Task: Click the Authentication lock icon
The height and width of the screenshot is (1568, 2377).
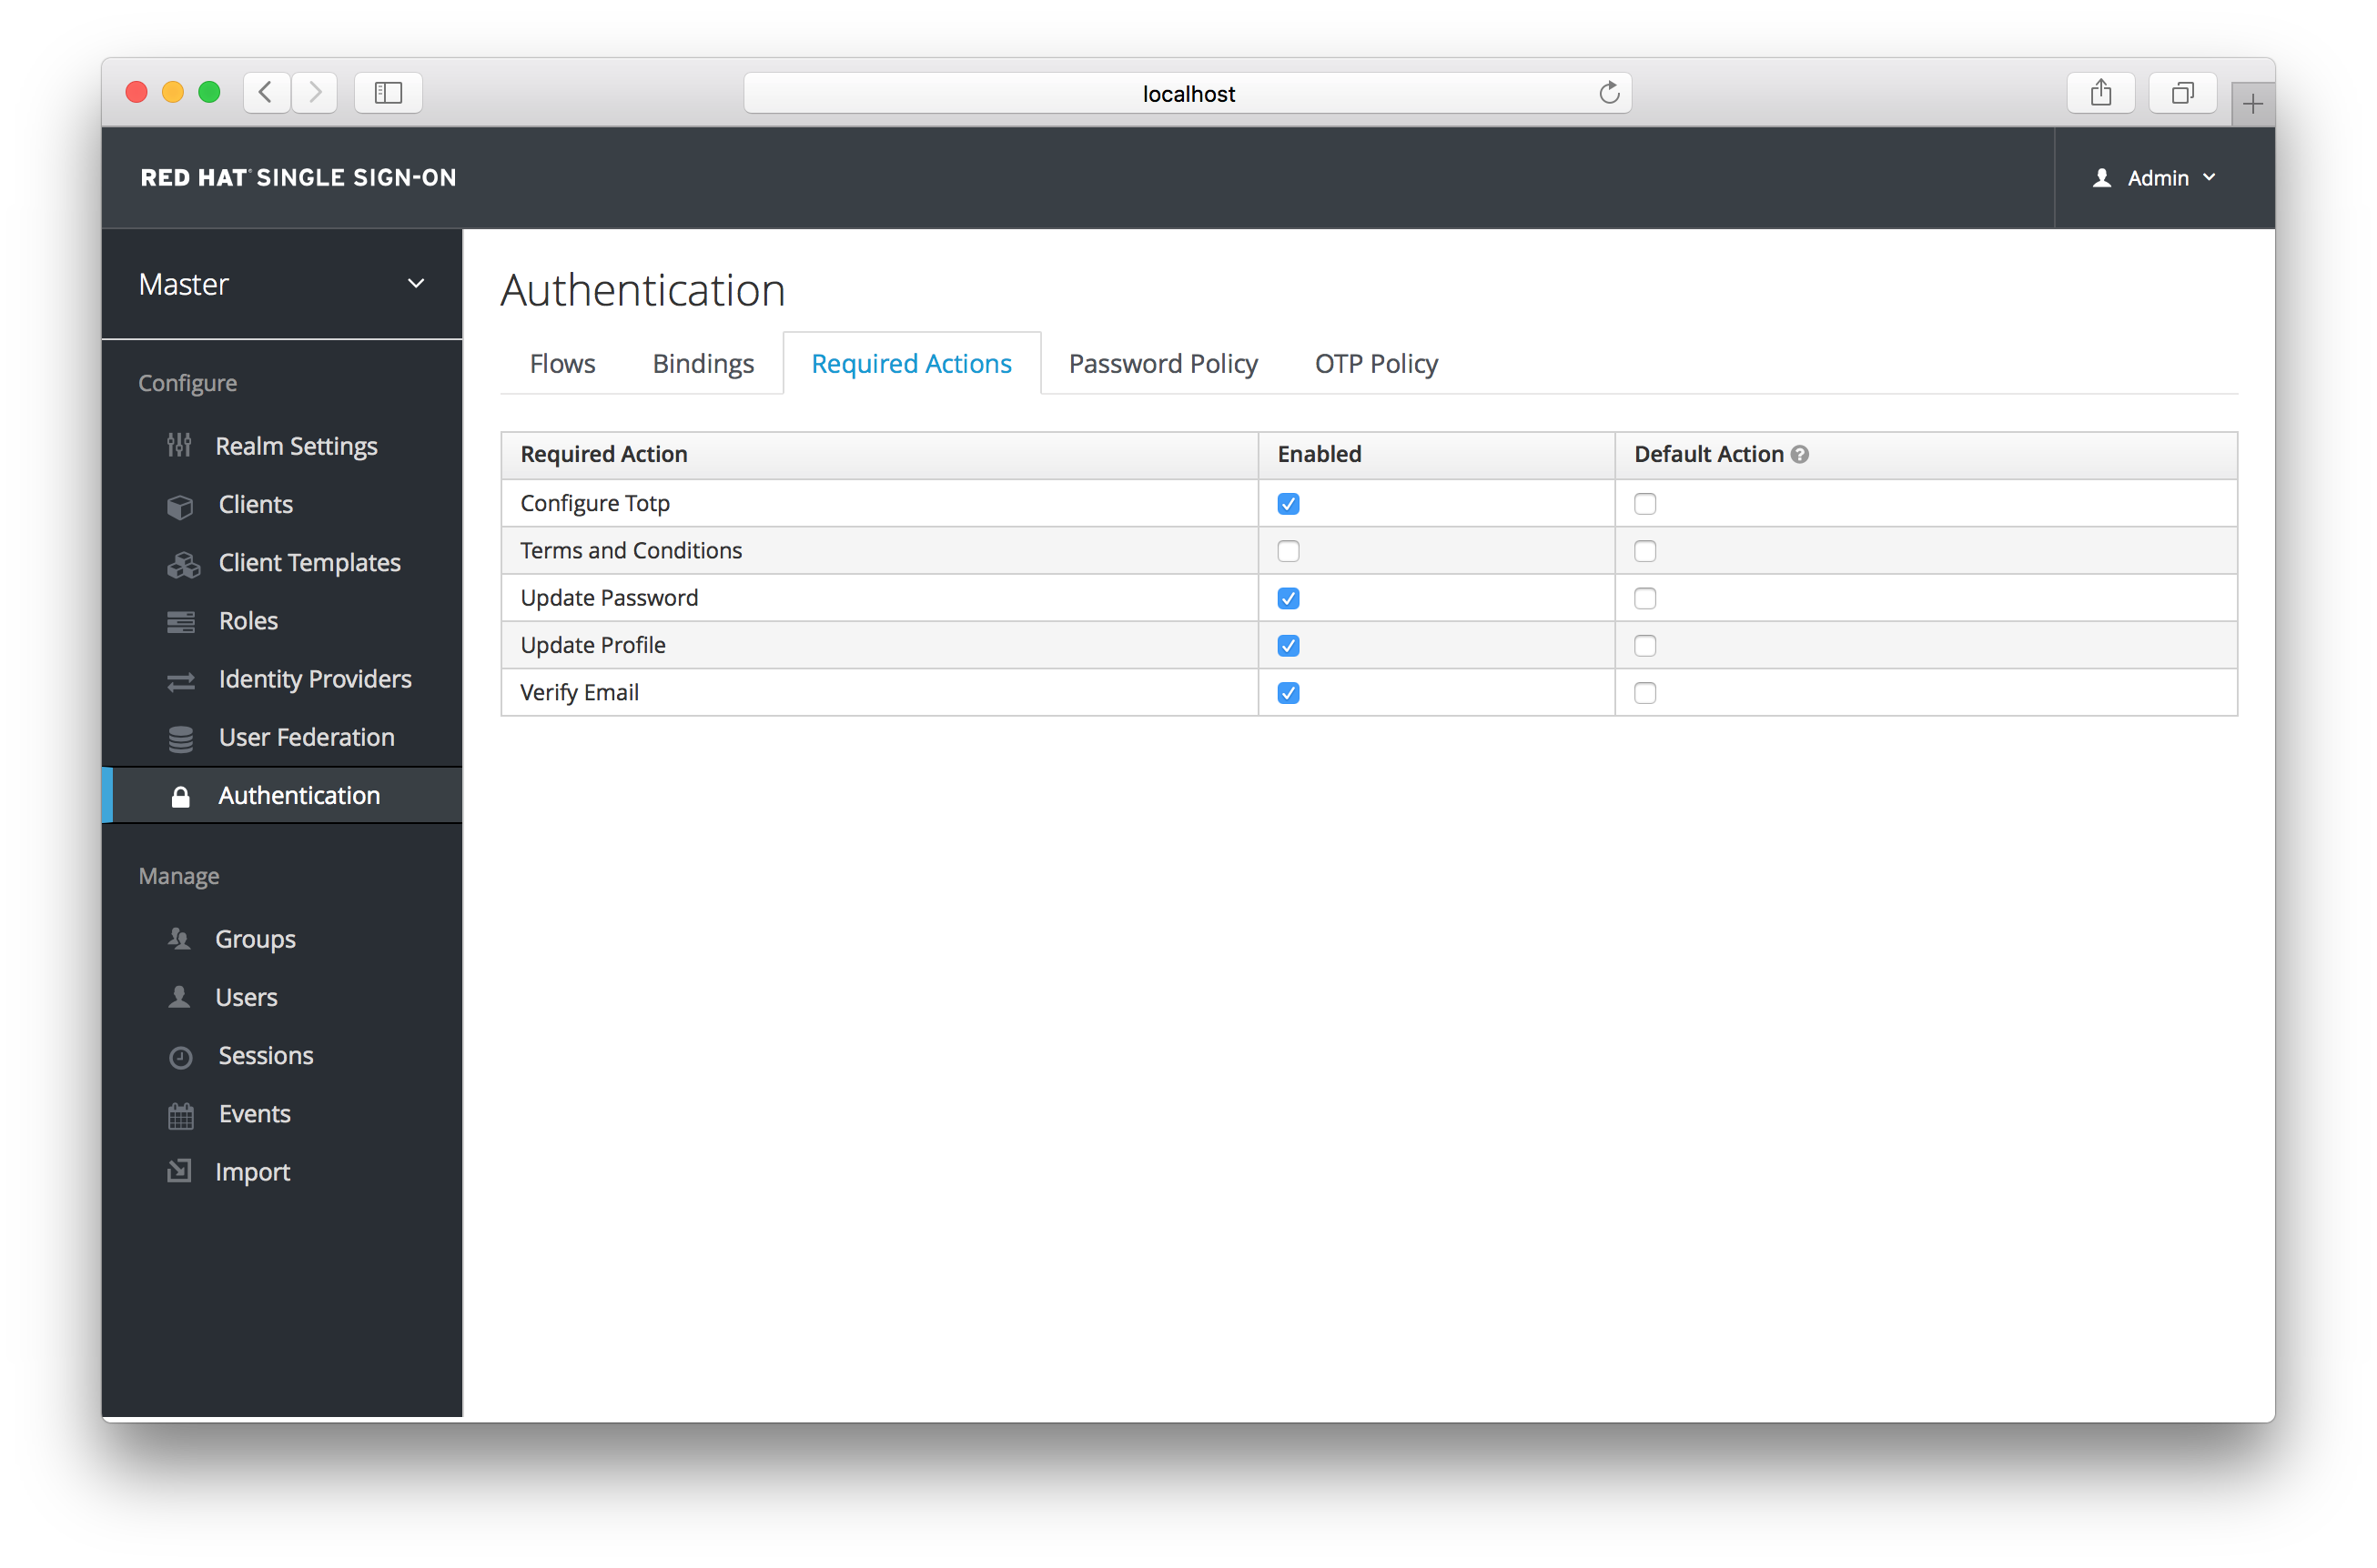Action: [178, 796]
